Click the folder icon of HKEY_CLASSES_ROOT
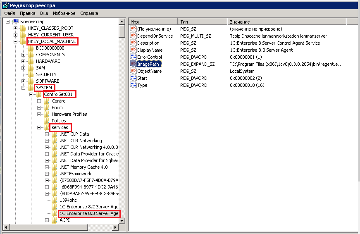 [23, 28]
